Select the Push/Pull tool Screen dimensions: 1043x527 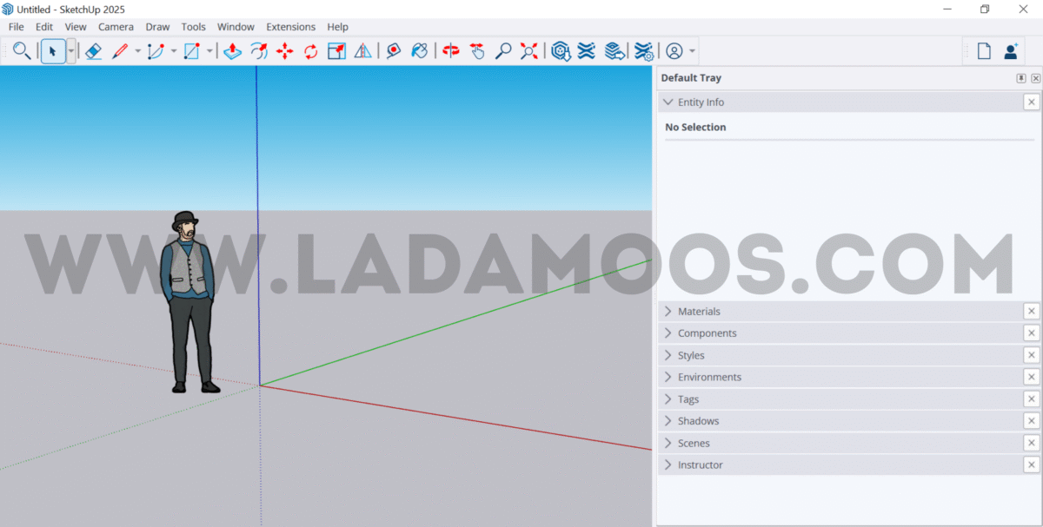click(232, 51)
